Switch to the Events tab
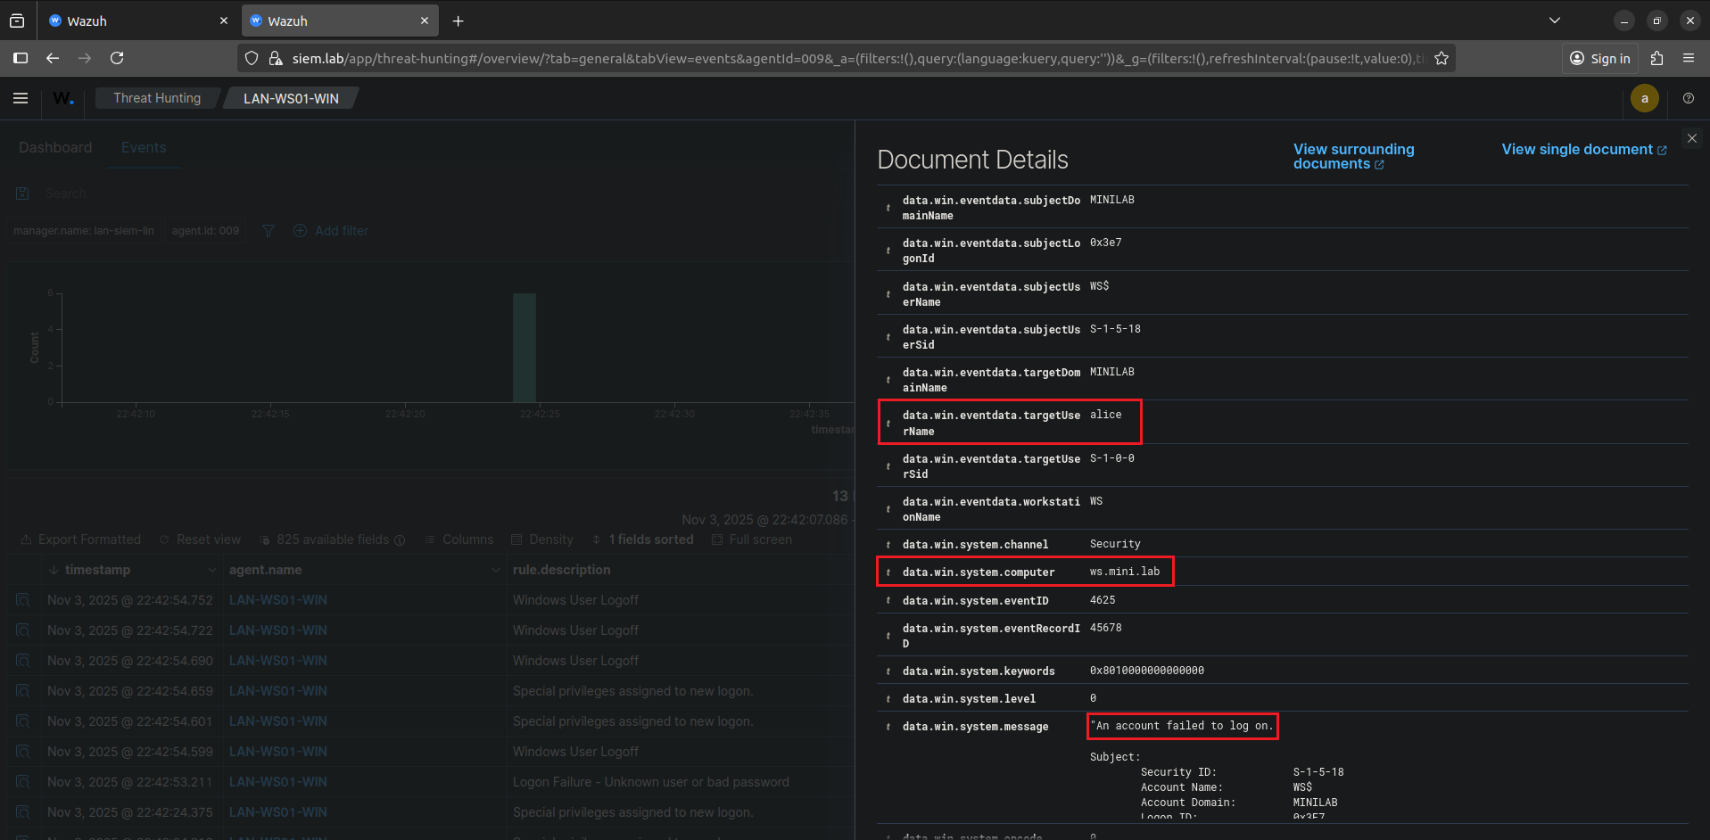1710x840 pixels. click(144, 147)
